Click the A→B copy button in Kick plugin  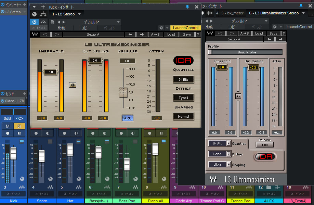click(156, 34)
